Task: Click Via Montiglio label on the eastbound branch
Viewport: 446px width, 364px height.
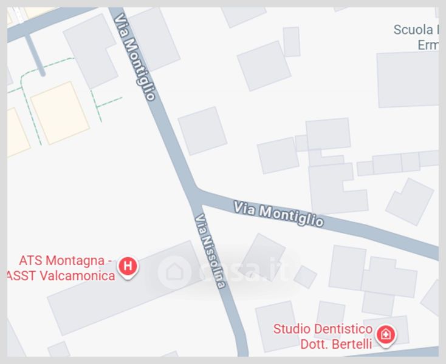Action: 278,214
